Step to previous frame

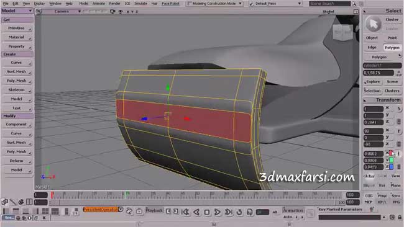click(x=168, y=211)
